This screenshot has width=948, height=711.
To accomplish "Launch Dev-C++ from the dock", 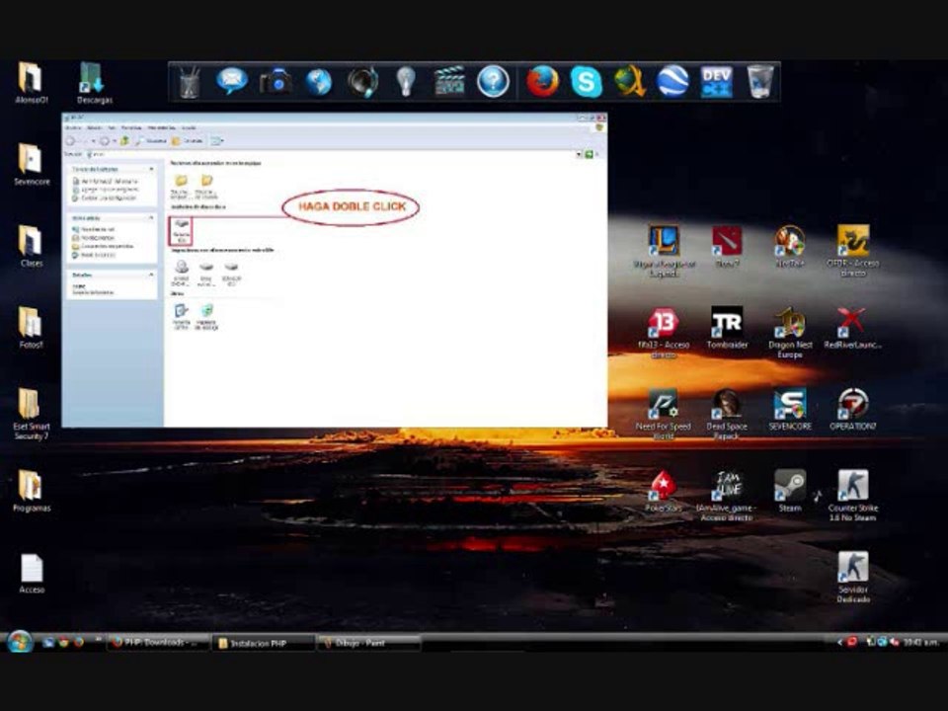I will (717, 82).
